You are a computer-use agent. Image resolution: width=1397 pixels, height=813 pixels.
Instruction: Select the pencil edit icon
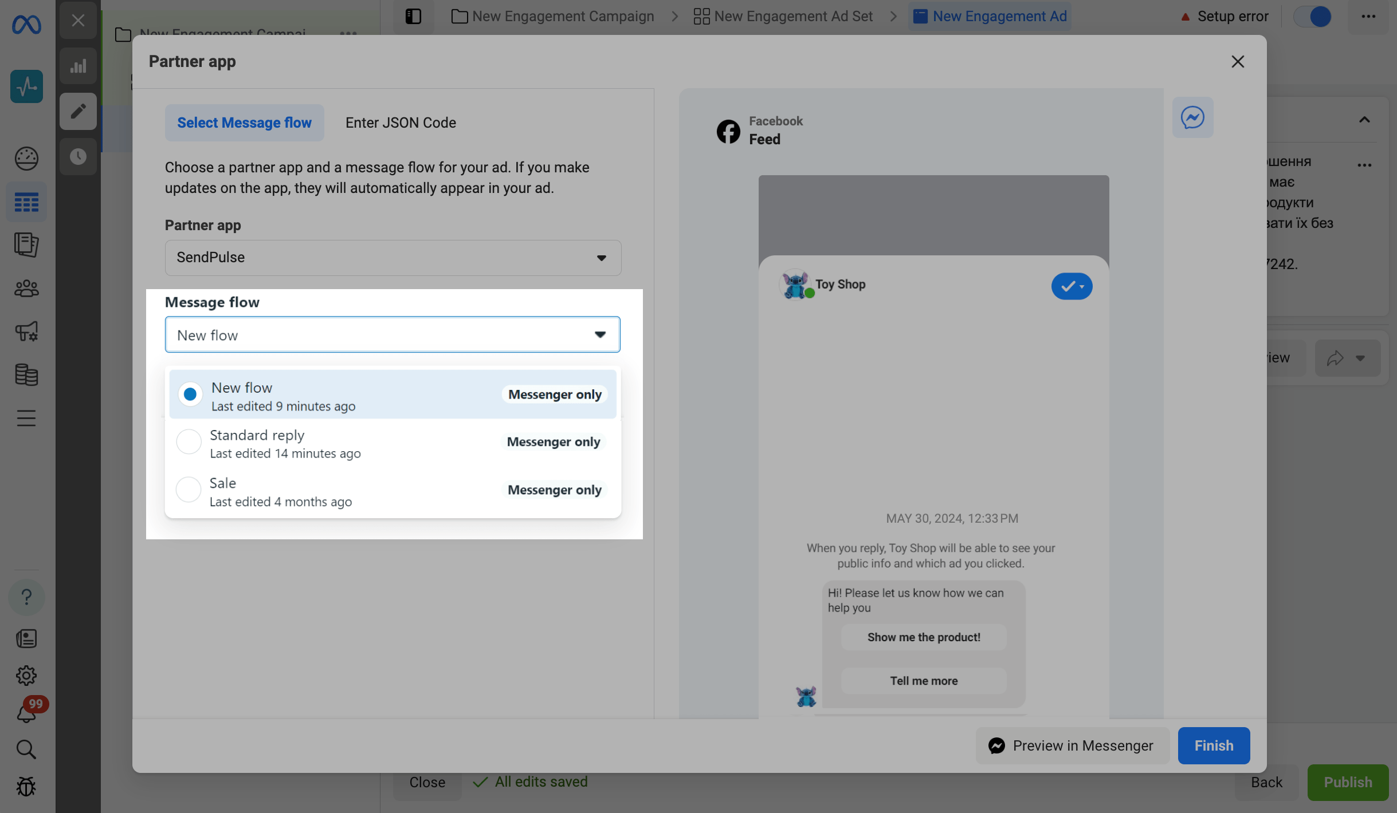click(78, 111)
